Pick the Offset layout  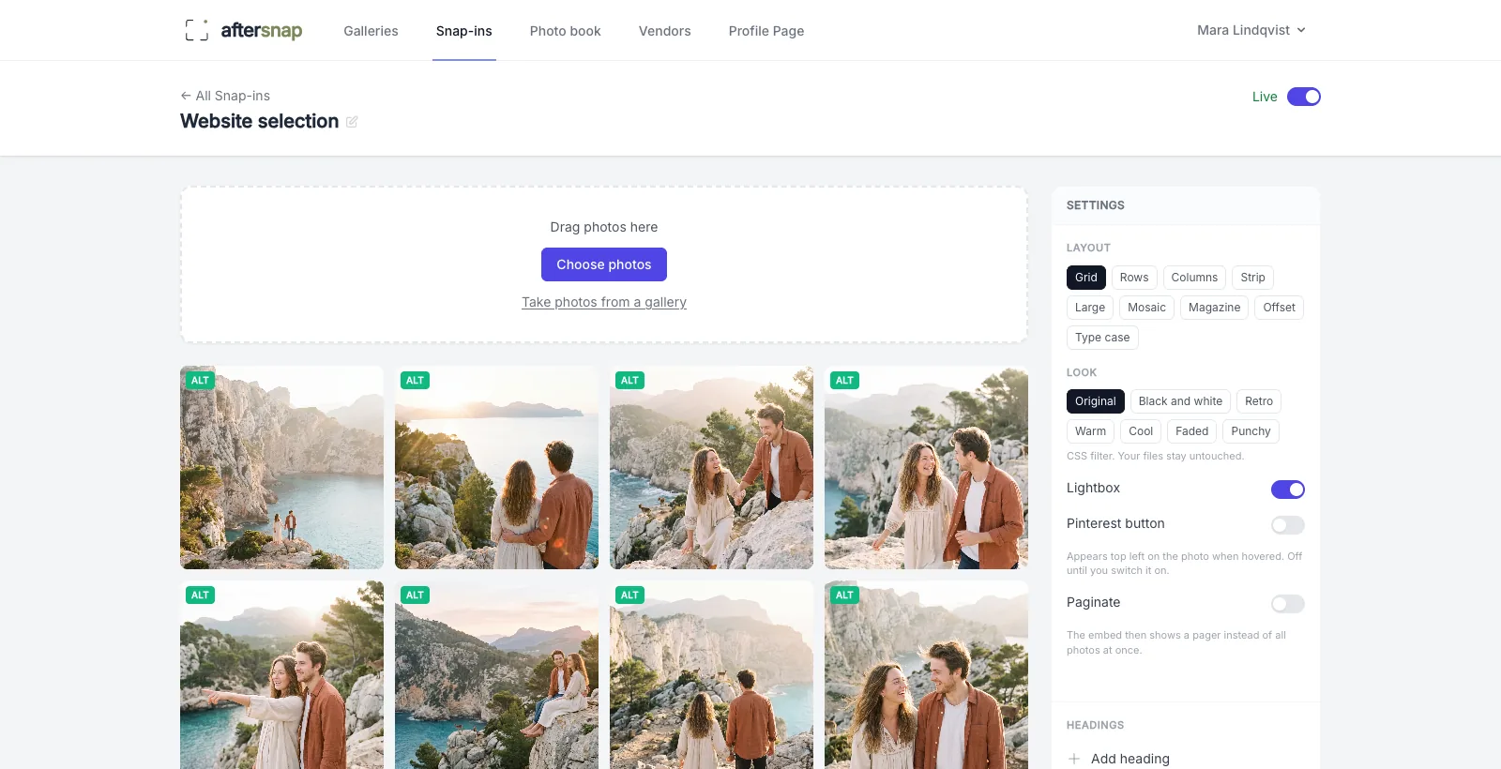[x=1279, y=308]
